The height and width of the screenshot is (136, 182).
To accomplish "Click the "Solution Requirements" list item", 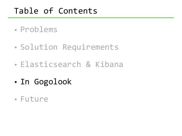I will tap(69, 47).
